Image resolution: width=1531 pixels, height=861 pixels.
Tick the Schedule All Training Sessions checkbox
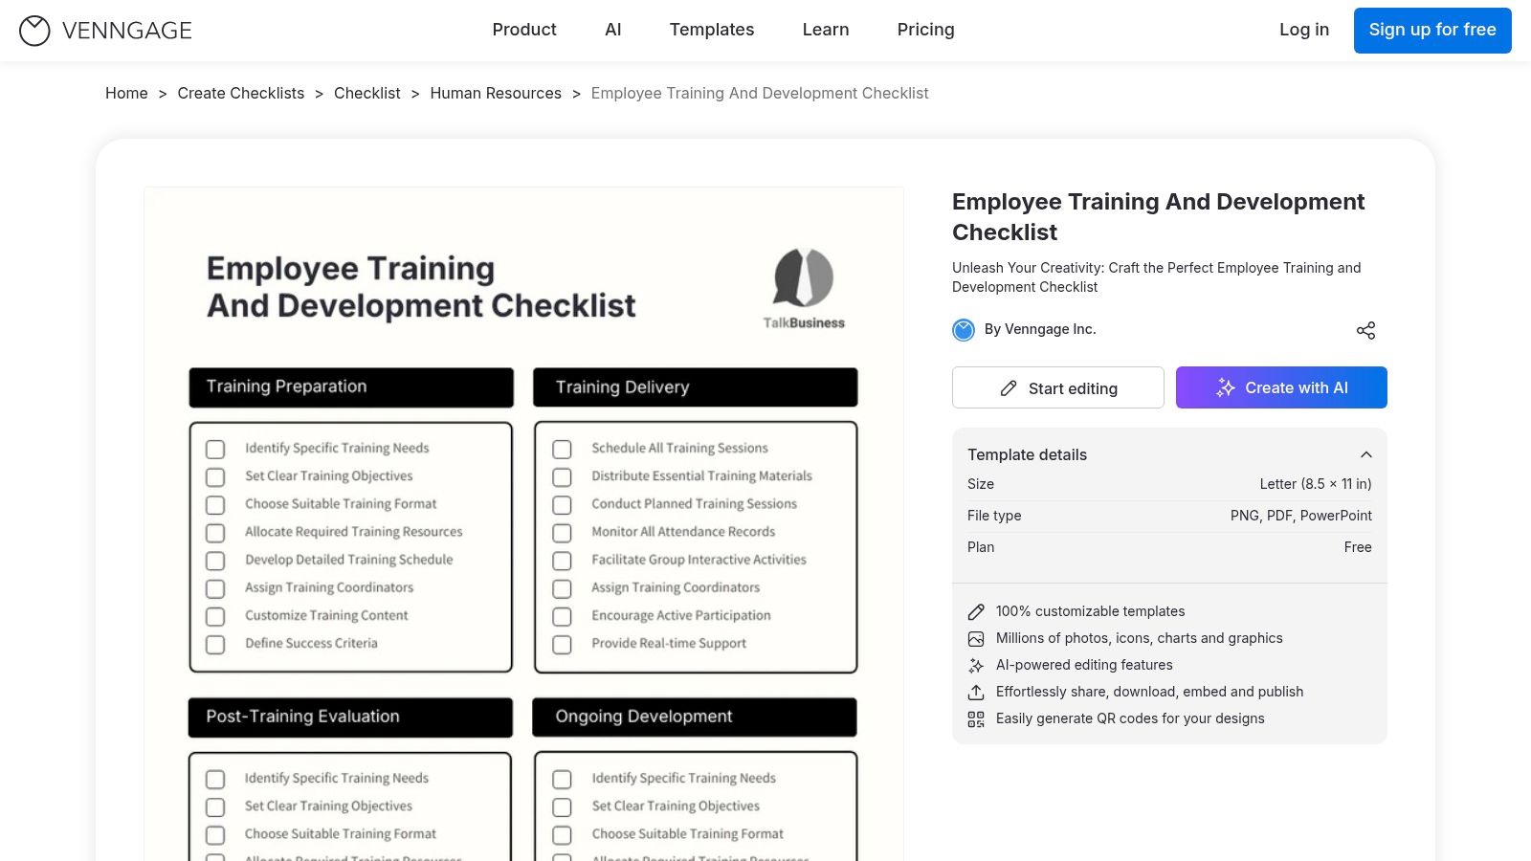[x=563, y=449]
